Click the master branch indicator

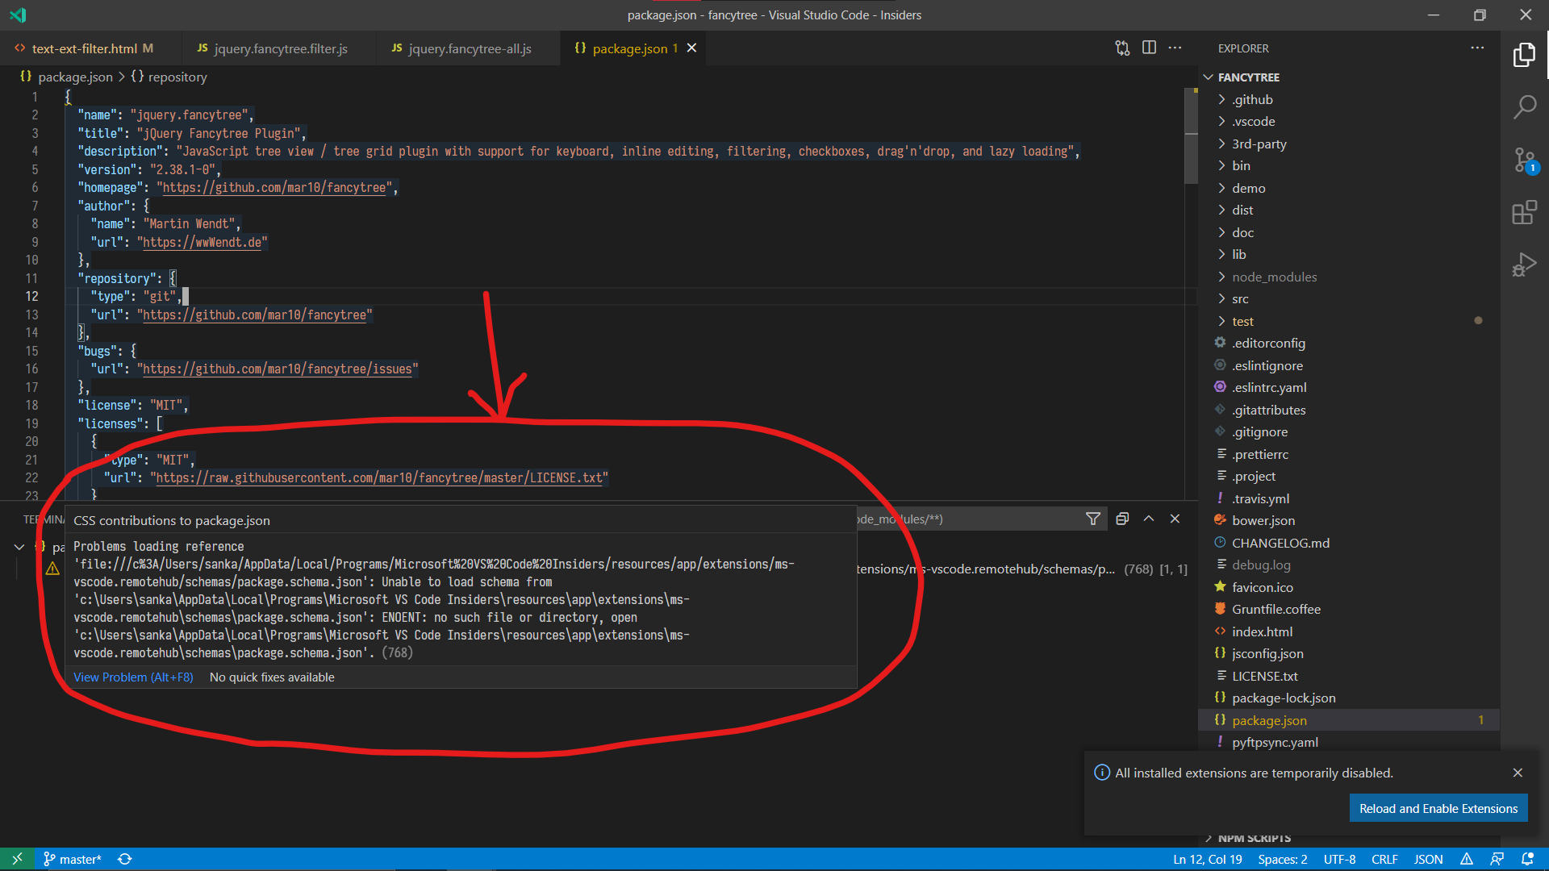pos(73,859)
